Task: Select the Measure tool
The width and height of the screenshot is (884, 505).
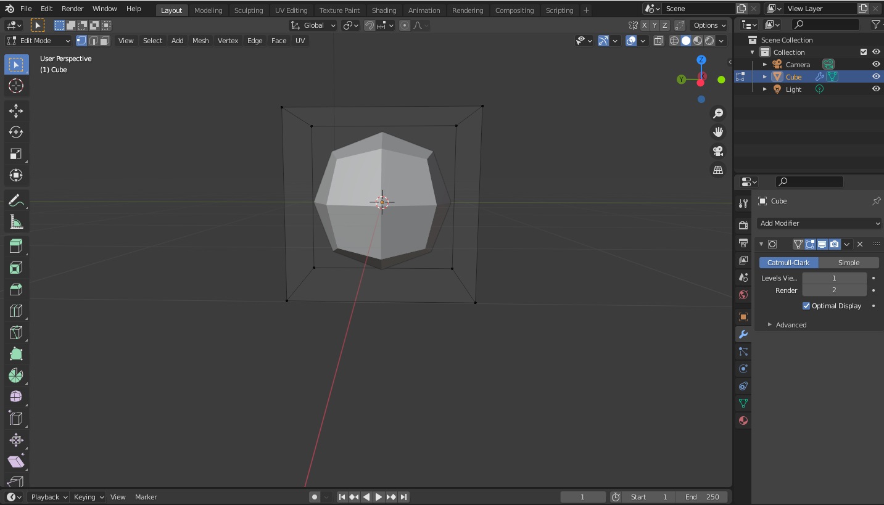Action: [x=16, y=222]
